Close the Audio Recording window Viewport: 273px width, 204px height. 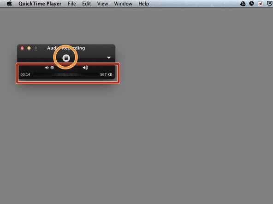click(22, 48)
